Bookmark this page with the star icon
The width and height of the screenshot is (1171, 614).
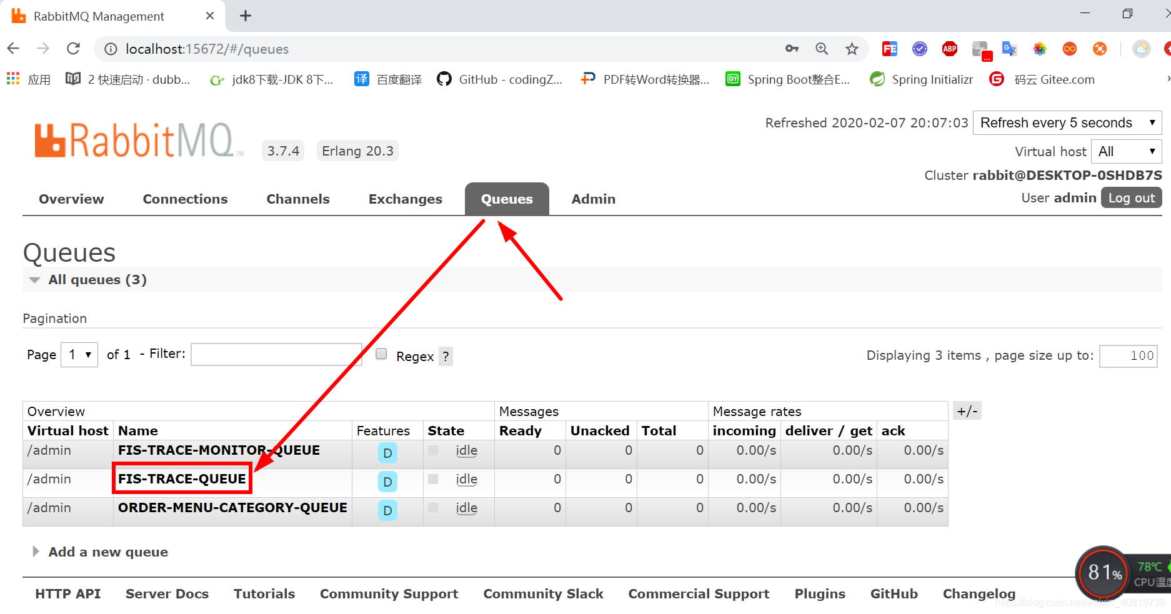(852, 49)
